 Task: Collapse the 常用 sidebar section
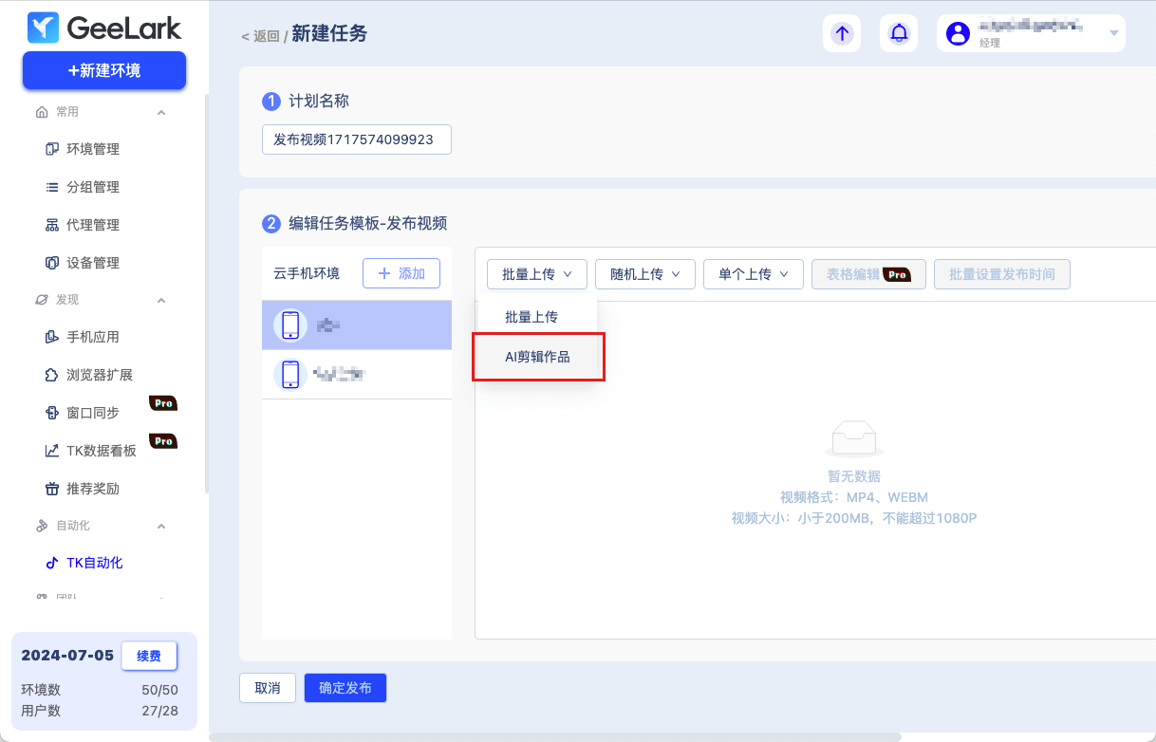(161, 112)
